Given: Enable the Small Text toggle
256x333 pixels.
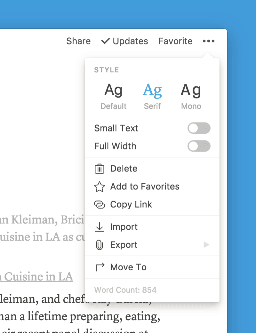Looking at the screenshot, I should tap(199, 128).
